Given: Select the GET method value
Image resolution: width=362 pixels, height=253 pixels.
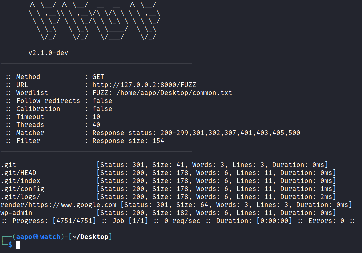Looking at the screenshot, I should coord(98,77).
